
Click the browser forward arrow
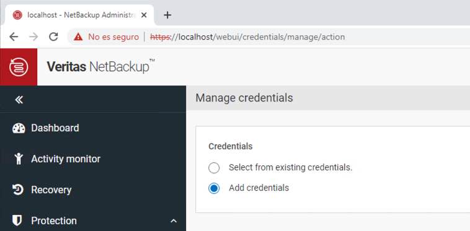(33, 37)
